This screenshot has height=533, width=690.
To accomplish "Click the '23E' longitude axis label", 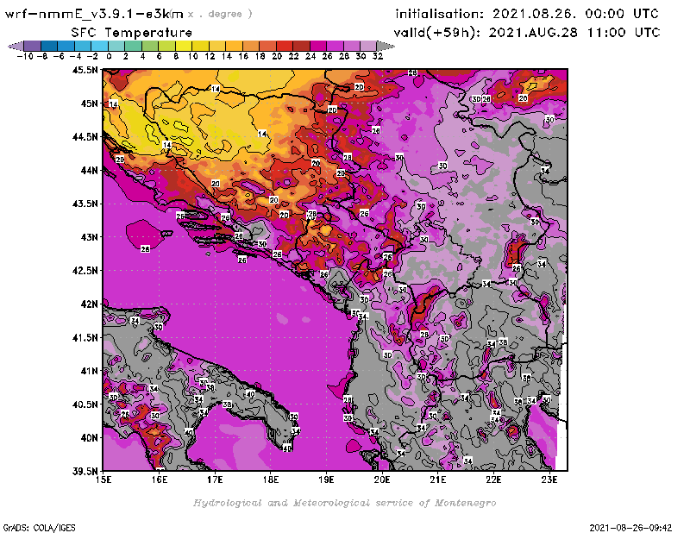I will coord(549,480).
